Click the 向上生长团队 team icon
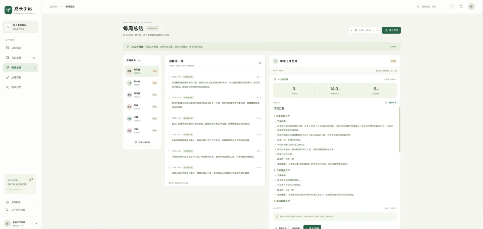 point(8,27)
